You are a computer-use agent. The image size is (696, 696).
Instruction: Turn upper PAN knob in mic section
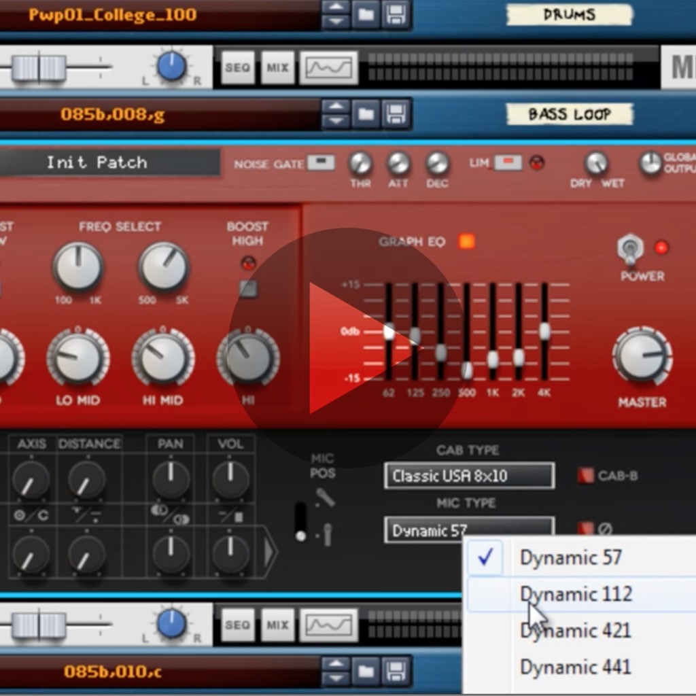point(171,479)
